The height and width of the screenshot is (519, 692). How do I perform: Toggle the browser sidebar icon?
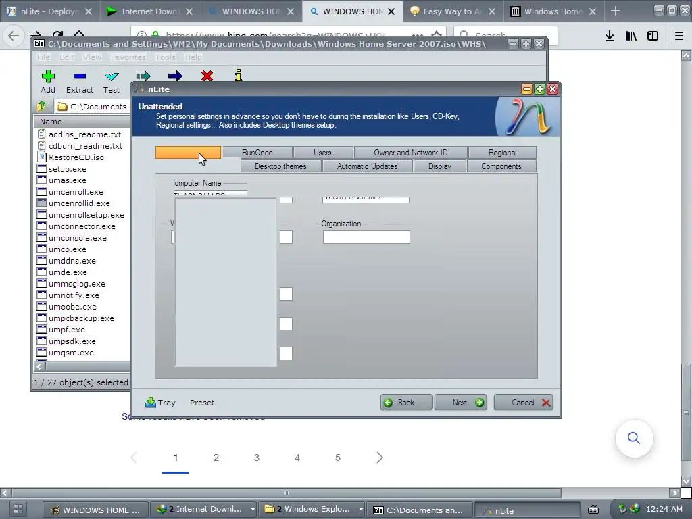coord(653,36)
